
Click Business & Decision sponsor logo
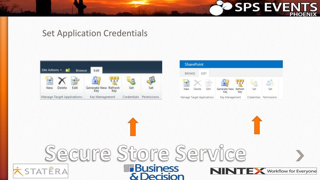coord(154,172)
